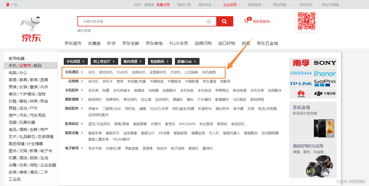Click the 手机会场 phone promo banner

point(313,120)
